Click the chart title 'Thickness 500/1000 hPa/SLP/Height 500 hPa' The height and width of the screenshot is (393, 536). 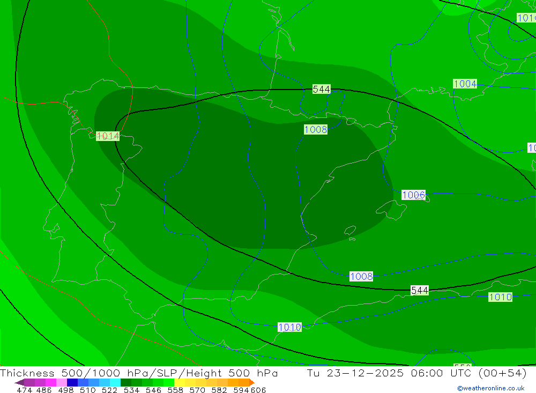139,373
